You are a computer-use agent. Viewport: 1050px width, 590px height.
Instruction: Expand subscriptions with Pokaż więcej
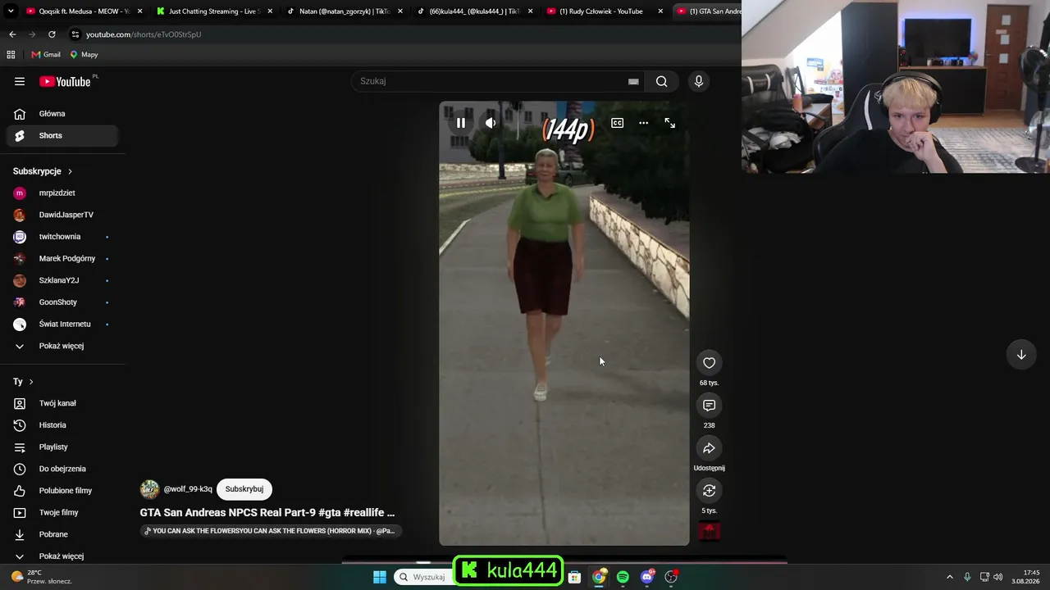62,346
